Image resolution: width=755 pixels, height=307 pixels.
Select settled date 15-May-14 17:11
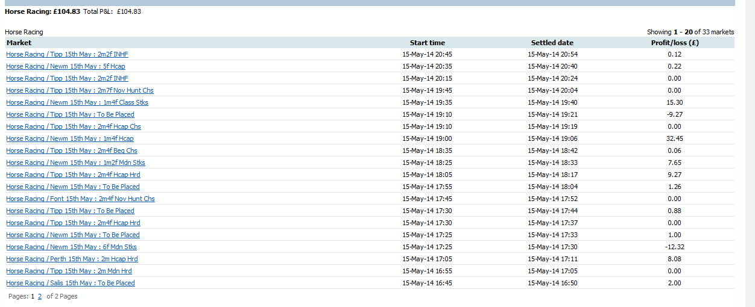click(x=552, y=259)
